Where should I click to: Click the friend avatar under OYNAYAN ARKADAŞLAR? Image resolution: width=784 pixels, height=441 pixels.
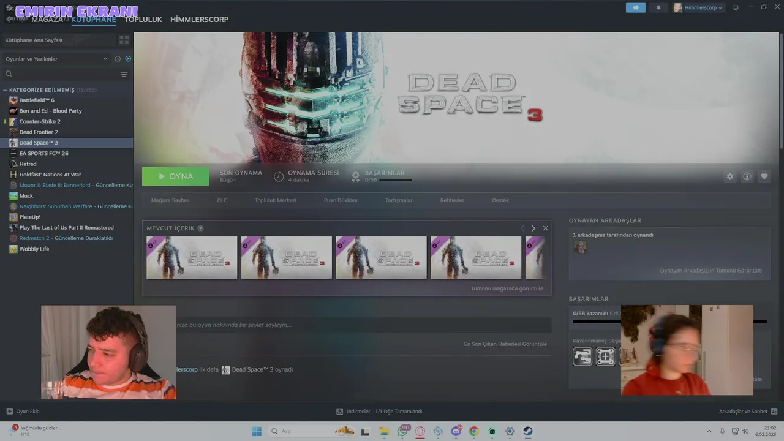pyautogui.click(x=579, y=247)
